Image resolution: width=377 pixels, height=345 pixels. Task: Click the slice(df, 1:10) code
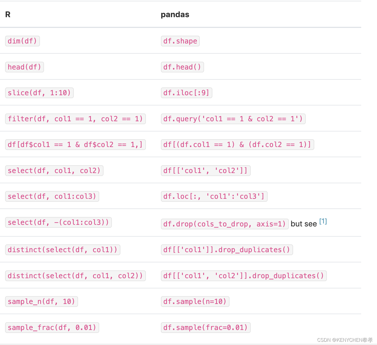(39, 93)
